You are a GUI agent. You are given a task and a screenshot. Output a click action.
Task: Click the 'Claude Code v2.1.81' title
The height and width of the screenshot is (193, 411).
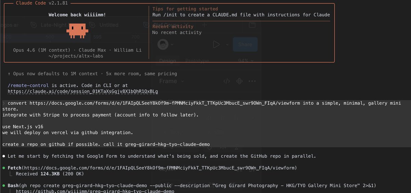coord(42,3)
